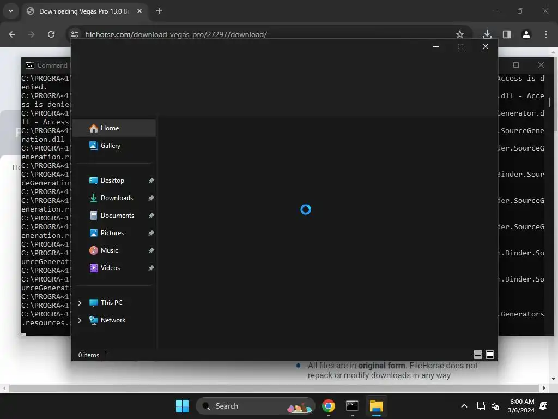Unpin Desktop using its pin icon
Screen dimensions: 558x419
tap(151, 181)
